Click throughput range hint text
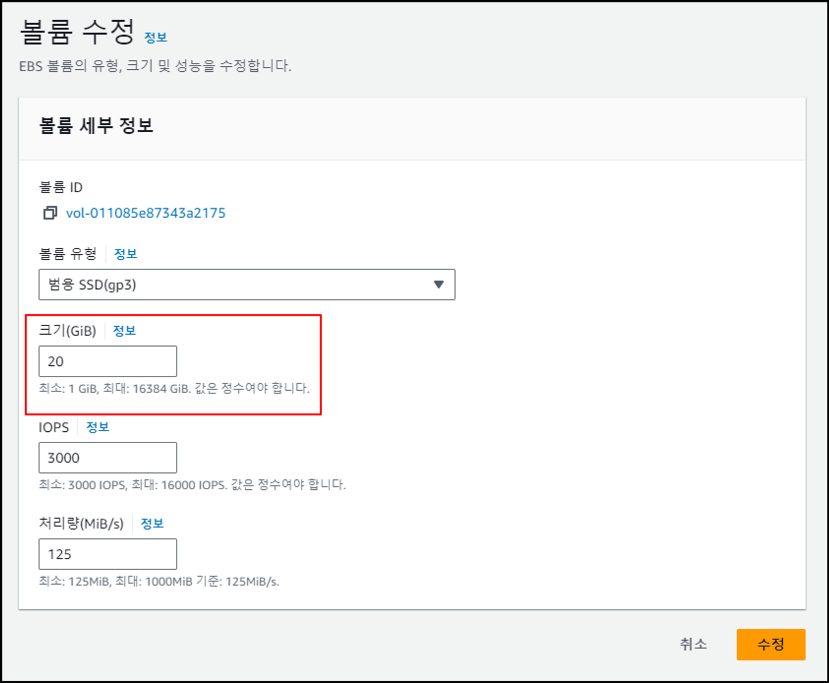This screenshot has height=683, width=829. pos(159,581)
